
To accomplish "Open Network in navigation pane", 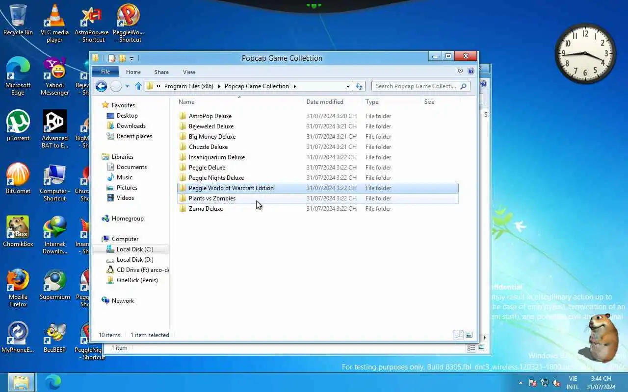I will coord(123,301).
